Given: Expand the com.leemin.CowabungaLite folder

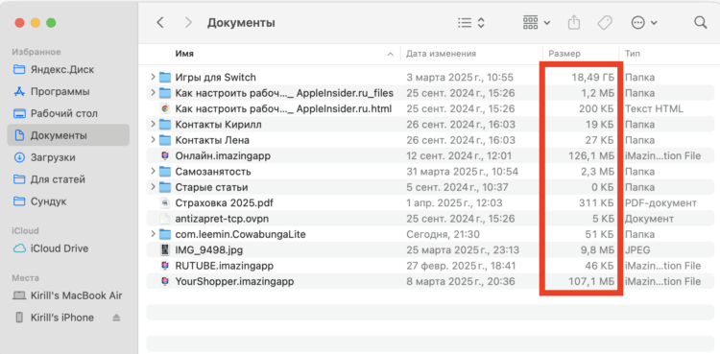Looking at the screenshot, I should click(x=153, y=234).
